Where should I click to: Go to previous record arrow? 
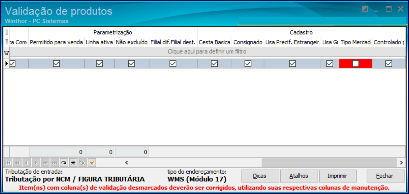tap(27, 163)
